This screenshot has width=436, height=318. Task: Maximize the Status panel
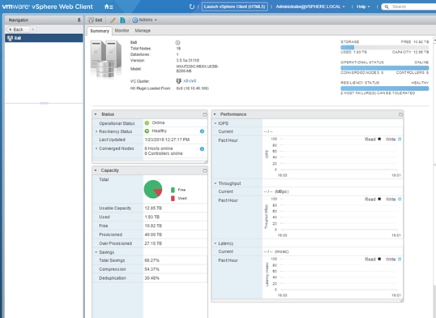205,114
